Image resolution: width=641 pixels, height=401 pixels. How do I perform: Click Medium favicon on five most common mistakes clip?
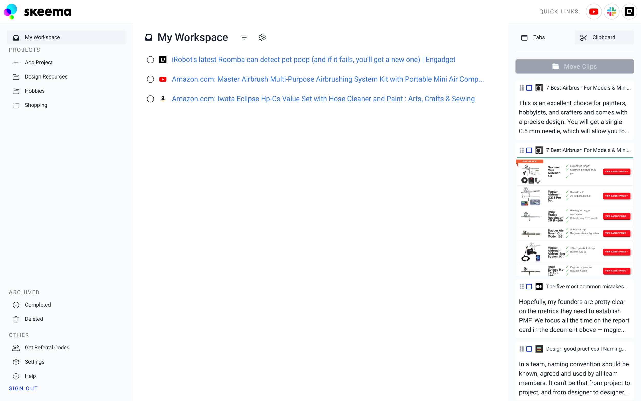[x=539, y=286]
